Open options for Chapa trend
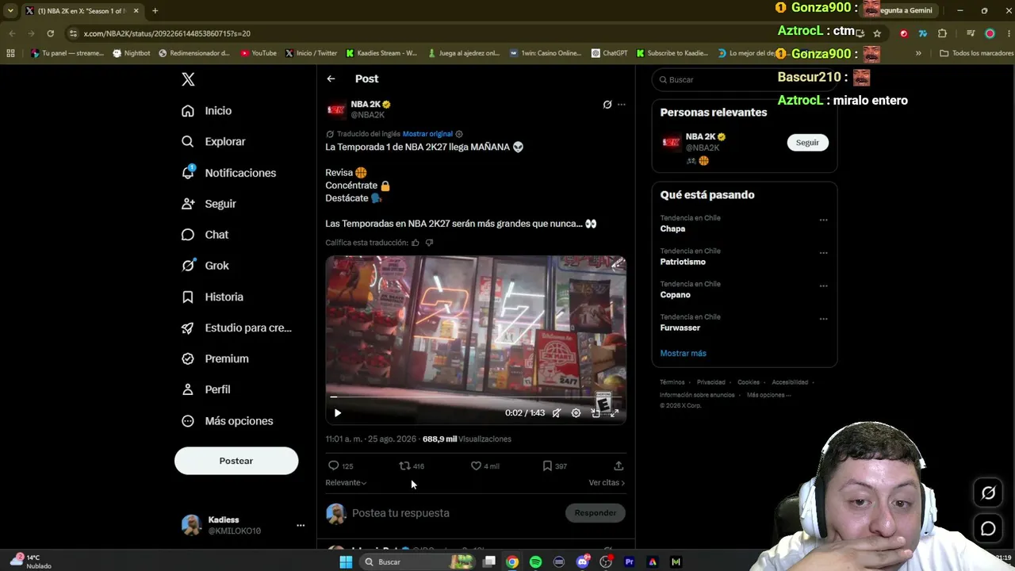 click(823, 220)
